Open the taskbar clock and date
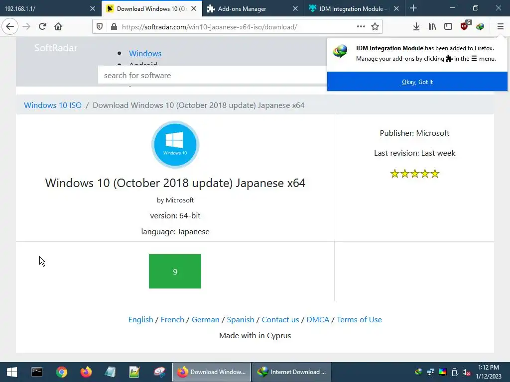 tap(489, 372)
